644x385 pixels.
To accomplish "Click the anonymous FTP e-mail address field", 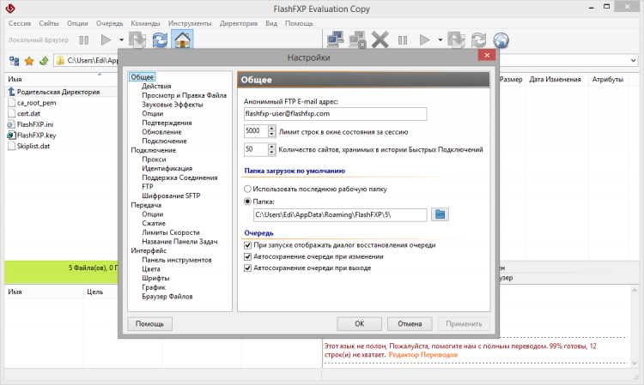I will click(x=335, y=114).
